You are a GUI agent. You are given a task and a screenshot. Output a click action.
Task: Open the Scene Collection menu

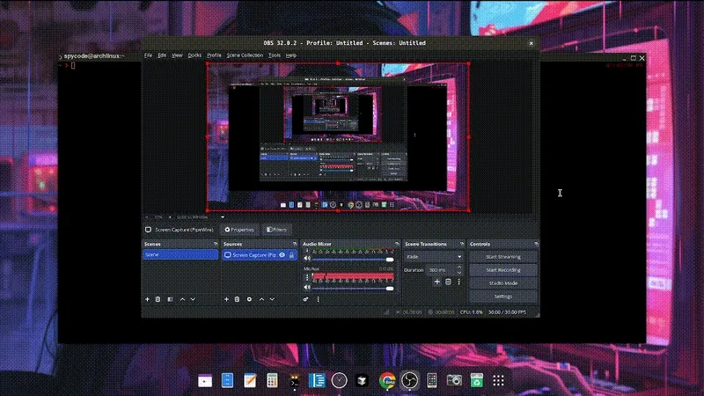click(x=245, y=55)
